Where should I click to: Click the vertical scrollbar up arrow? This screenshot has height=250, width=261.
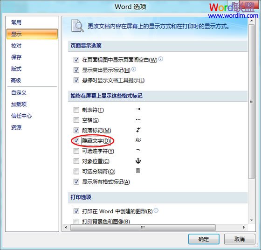[x=252, y=21]
